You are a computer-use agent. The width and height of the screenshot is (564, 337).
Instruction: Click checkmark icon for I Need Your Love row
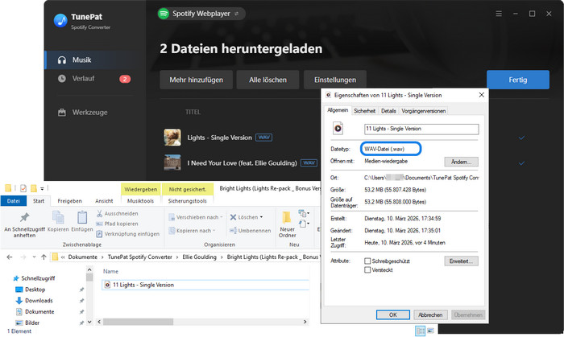(521, 163)
